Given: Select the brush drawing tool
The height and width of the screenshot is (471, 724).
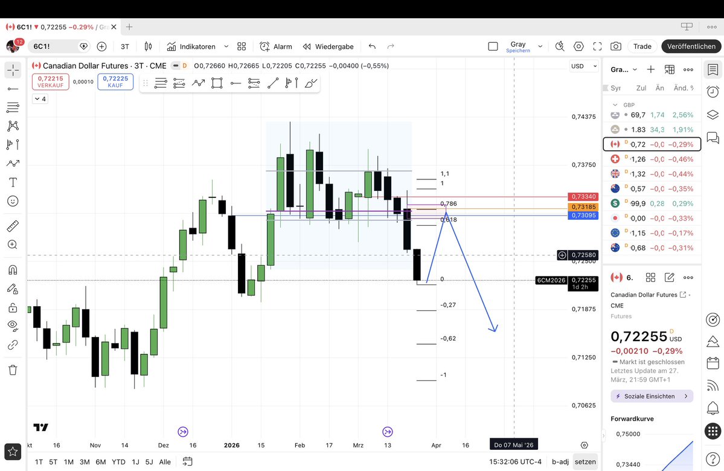Looking at the screenshot, I should 13,164.
